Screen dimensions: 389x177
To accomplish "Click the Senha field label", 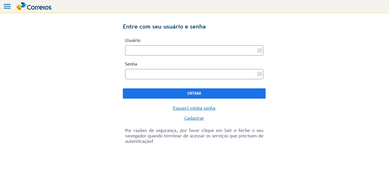I will tap(131, 64).
